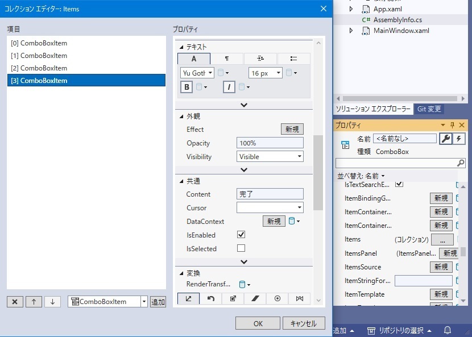This screenshot has width=472, height=337.
Task: Open the paragraph formatting section icon
Action: 227,59
